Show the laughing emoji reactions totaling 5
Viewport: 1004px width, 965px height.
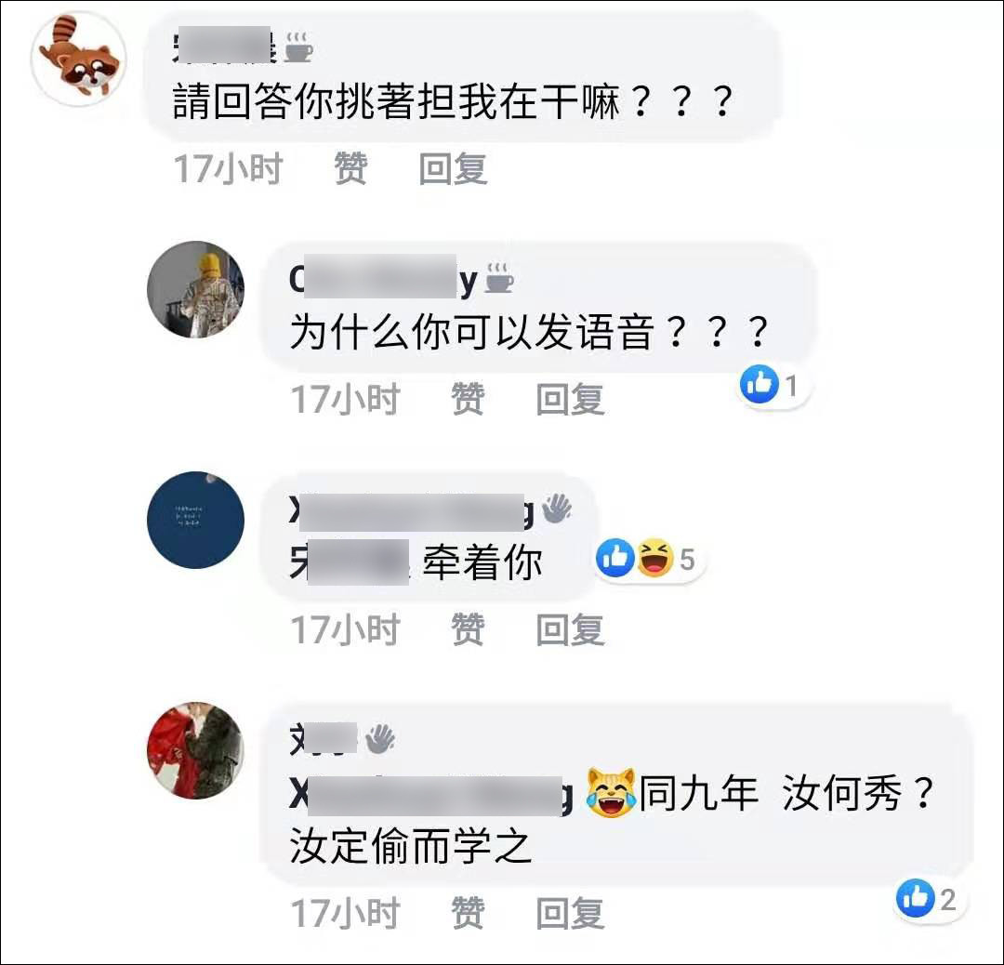(x=654, y=558)
